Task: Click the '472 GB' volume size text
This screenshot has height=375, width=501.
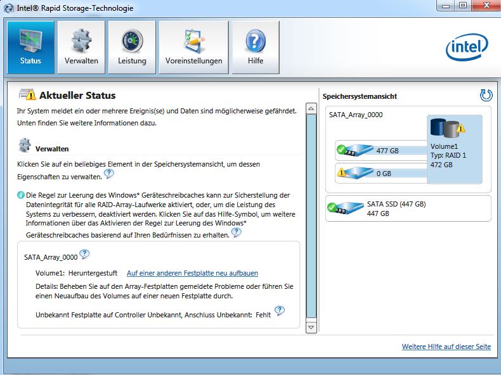Action: click(441, 165)
